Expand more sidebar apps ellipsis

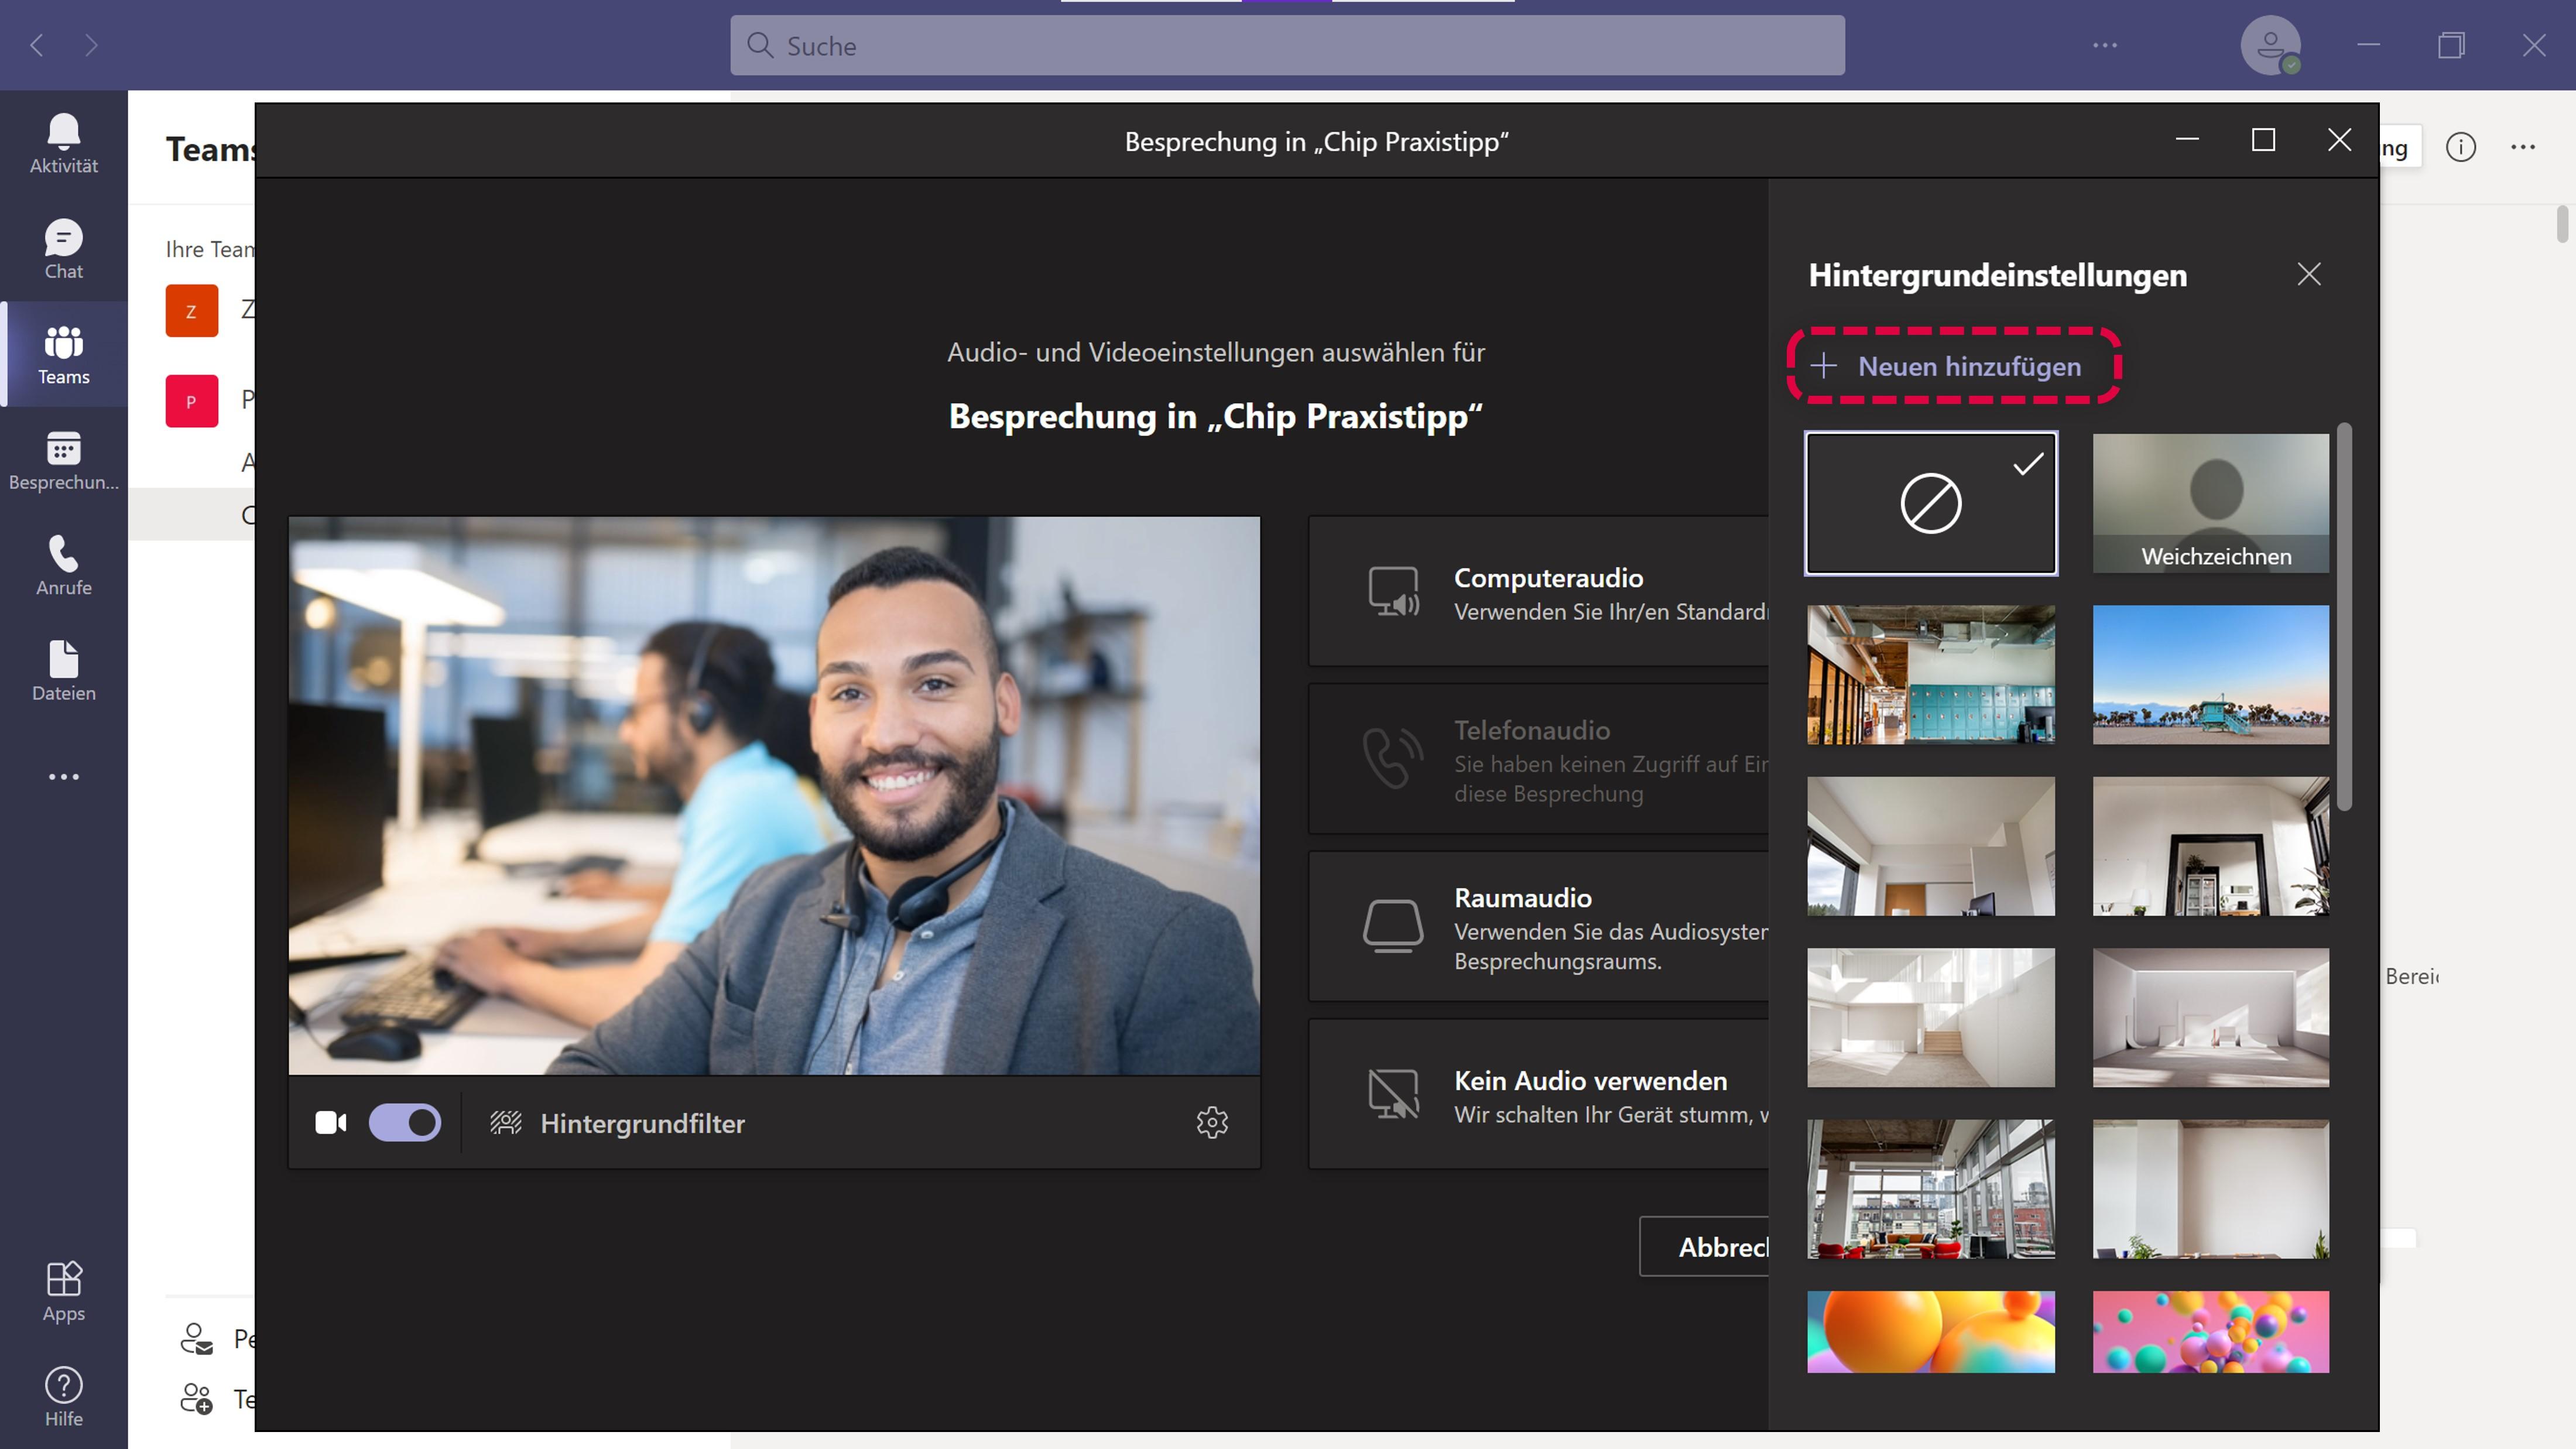click(63, 777)
